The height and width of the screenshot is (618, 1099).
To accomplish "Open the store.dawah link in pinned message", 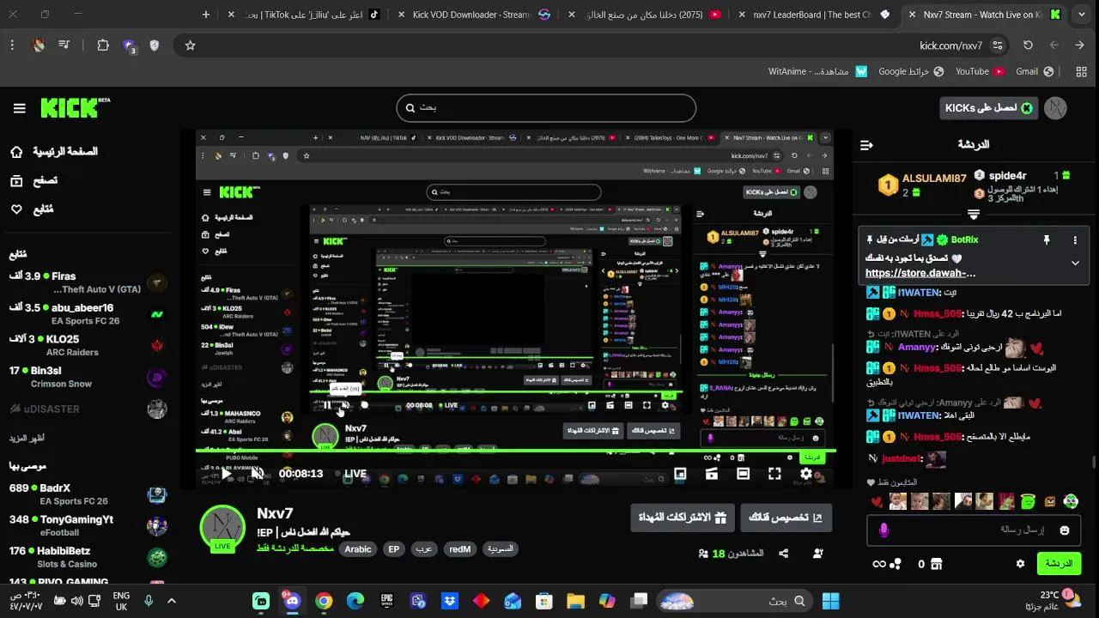I will point(920,274).
